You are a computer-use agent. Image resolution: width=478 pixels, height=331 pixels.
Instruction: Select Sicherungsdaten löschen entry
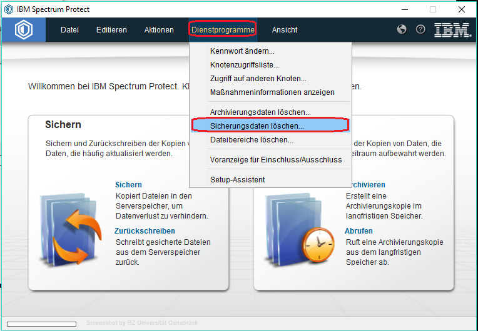pyautogui.click(x=257, y=126)
